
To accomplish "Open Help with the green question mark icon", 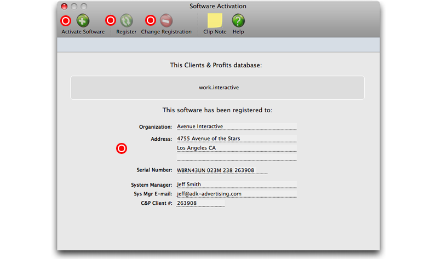I will 238,21.
